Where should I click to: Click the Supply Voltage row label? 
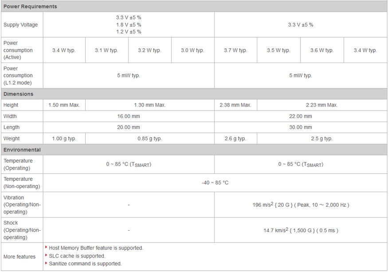[21, 25]
